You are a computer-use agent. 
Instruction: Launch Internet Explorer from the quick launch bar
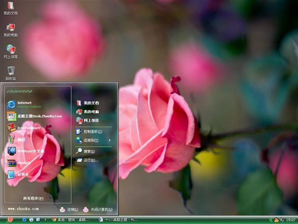[24, 220]
